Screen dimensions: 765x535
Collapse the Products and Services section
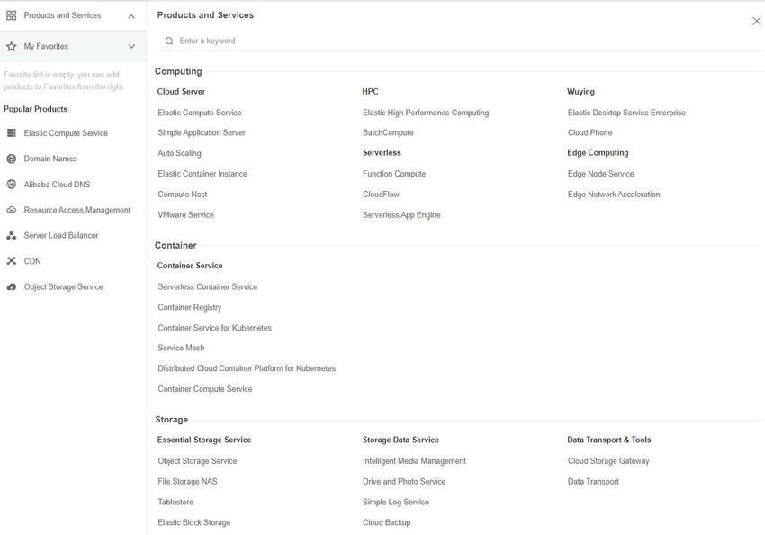point(130,14)
